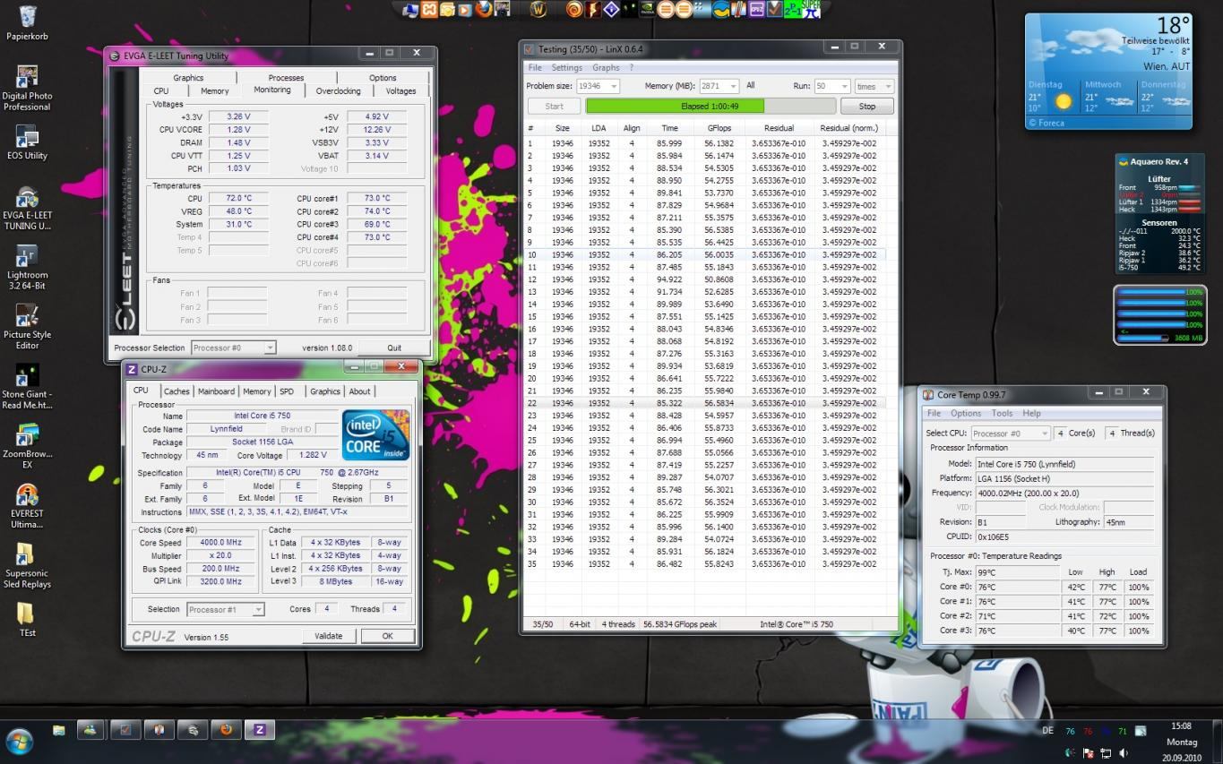Open Action Center flag tray icon

[x=1088, y=753]
